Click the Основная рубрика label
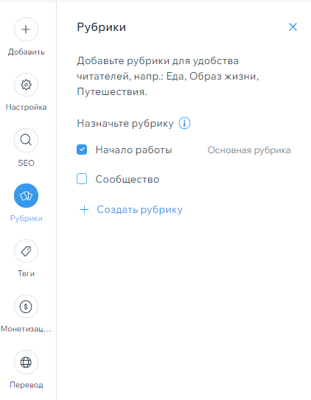 pos(249,150)
